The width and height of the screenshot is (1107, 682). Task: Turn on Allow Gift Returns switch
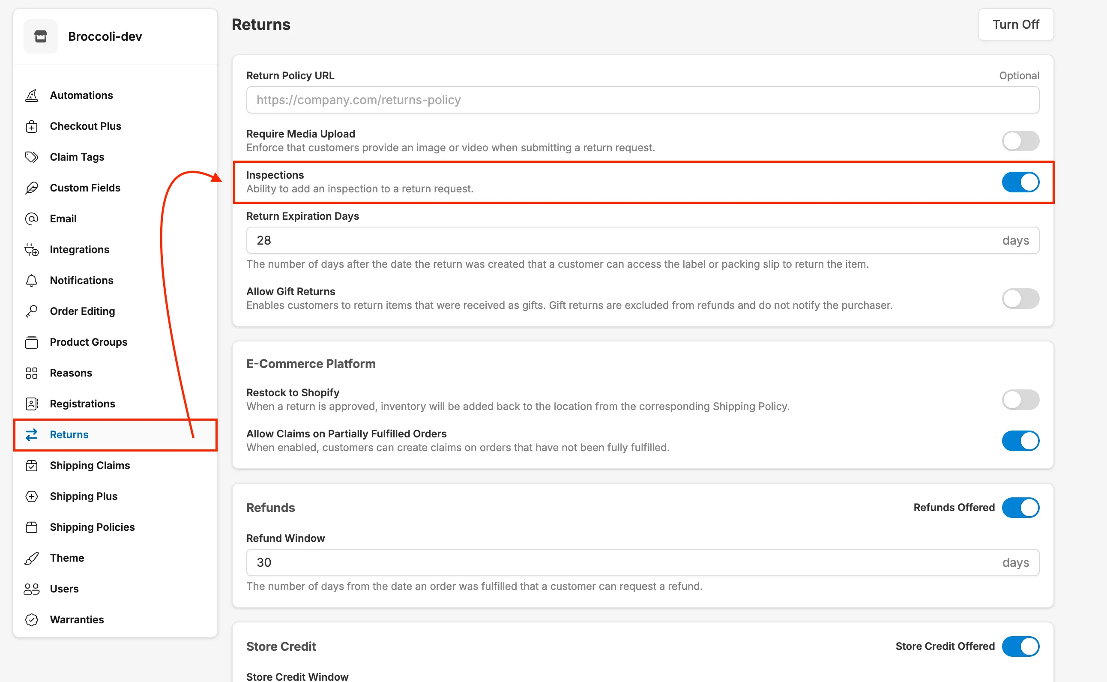pyautogui.click(x=1020, y=298)
